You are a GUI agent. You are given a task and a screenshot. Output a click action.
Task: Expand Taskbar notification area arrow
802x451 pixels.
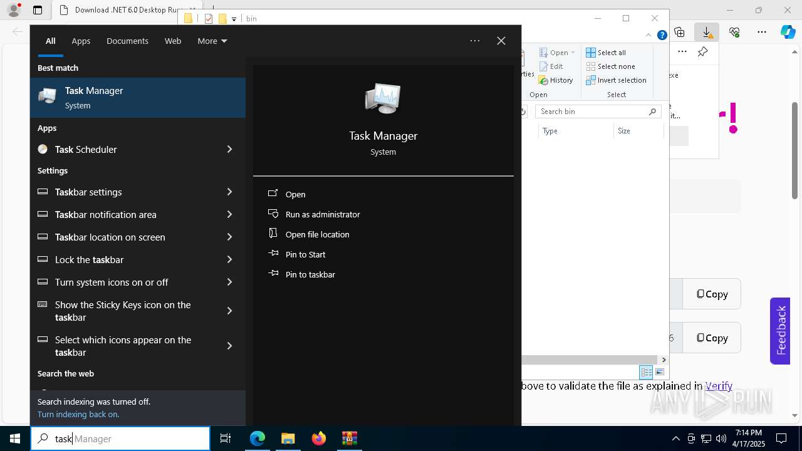click(229, 214)
